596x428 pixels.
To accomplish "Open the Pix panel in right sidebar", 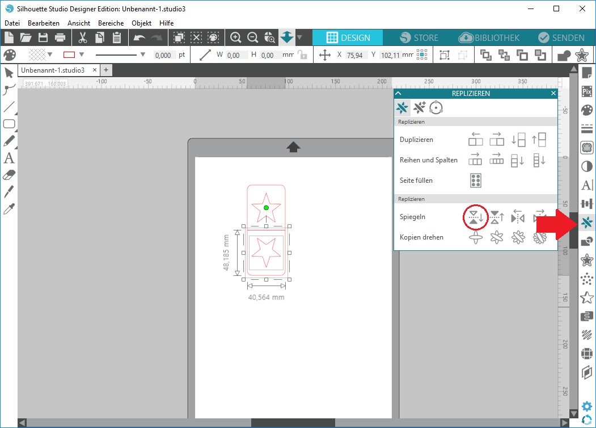I will coord(587,91).
